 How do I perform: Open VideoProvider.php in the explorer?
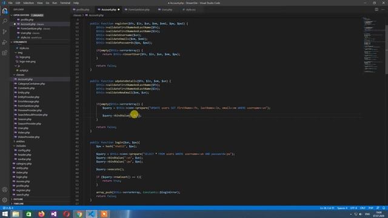(x=28, y=137)
